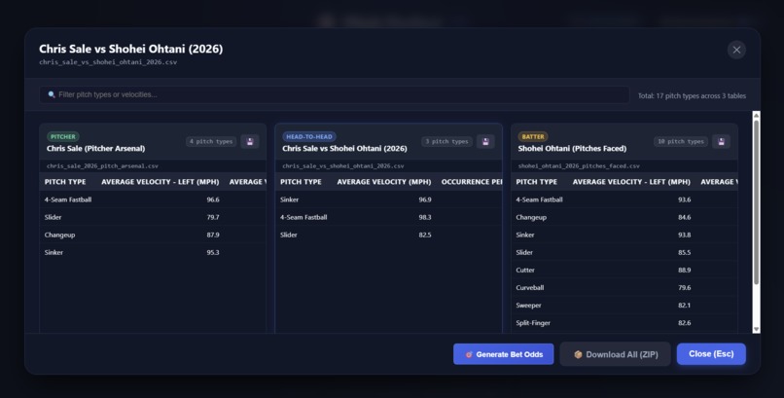Image resolution: width=784 pixels, height=398 pixels.
Task: Select Changeup row in Pitcher Arsenal
Action: click(x=153, y=235)
